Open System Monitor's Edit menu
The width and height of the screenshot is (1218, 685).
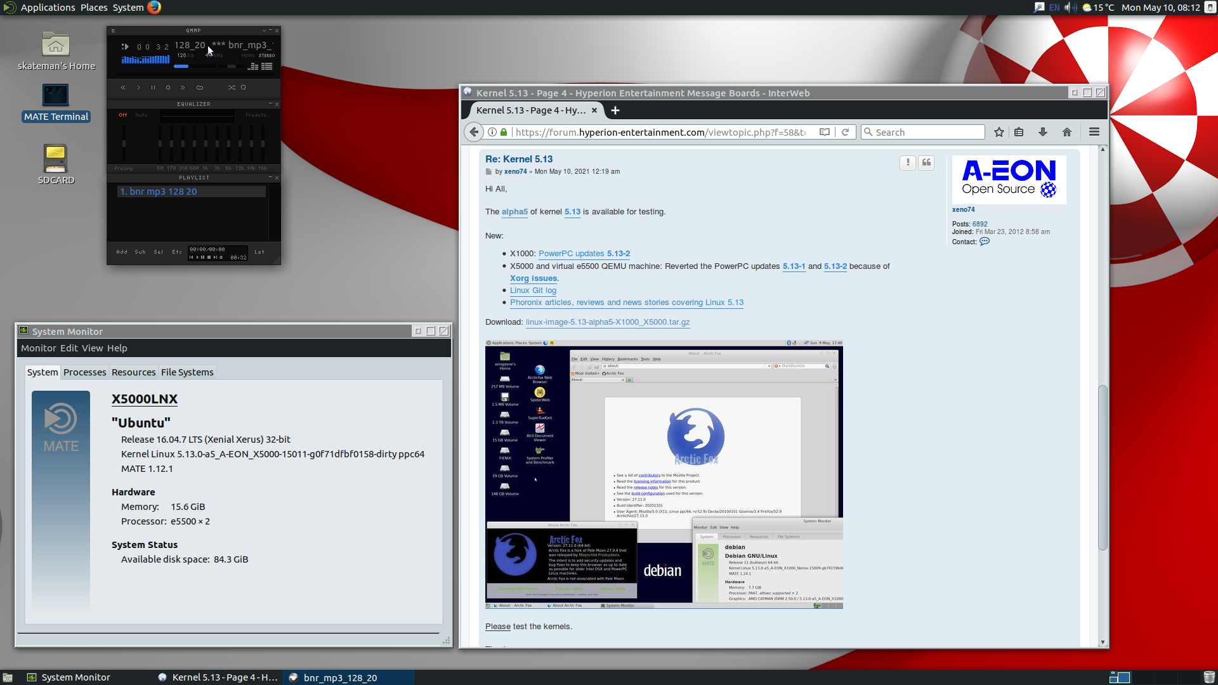(x=69, y=348)
